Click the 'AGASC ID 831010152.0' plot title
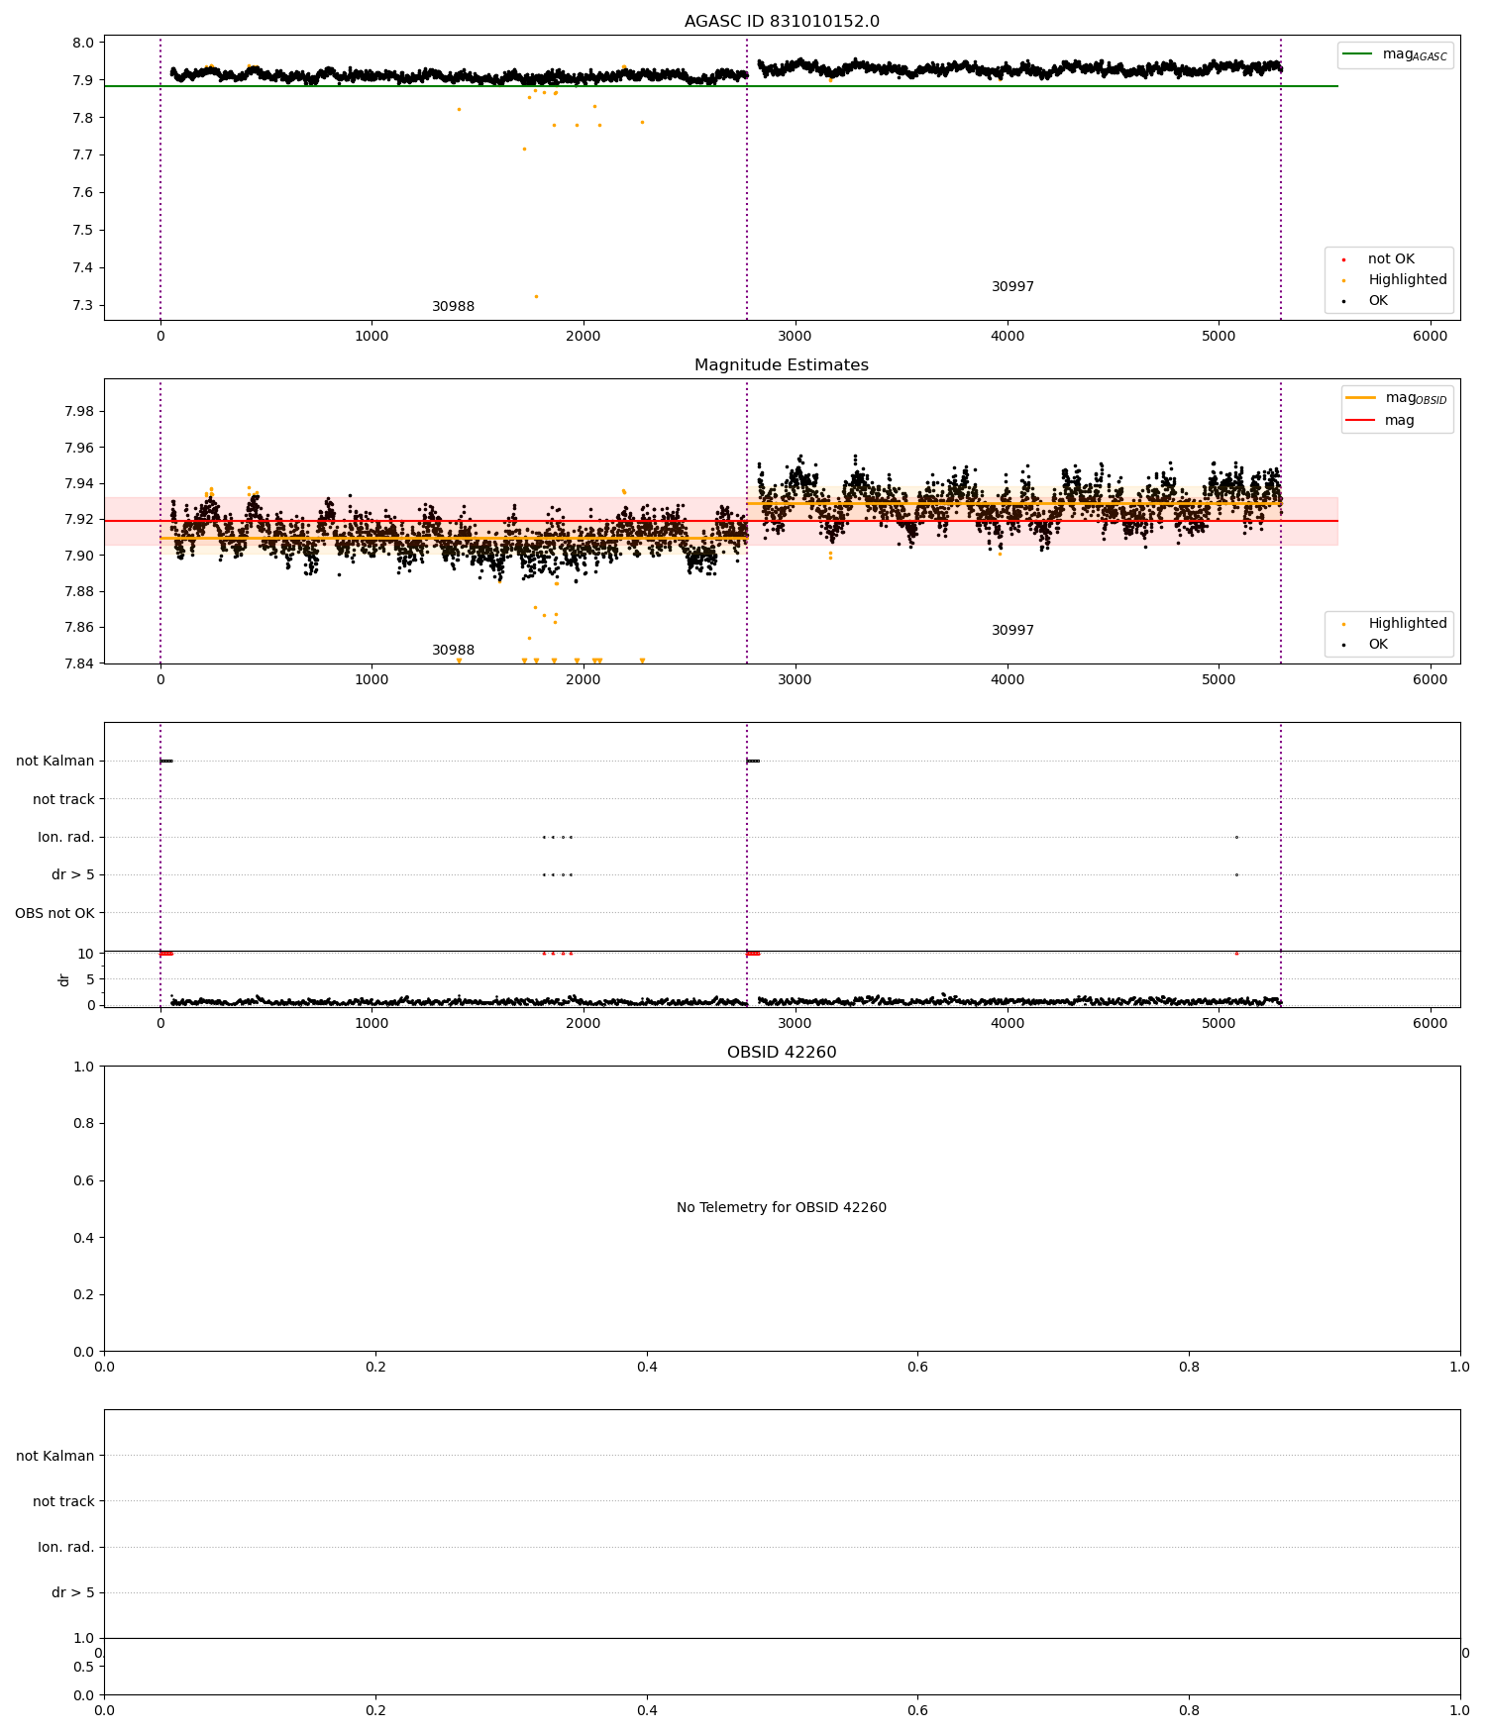 tap(782, 22)
